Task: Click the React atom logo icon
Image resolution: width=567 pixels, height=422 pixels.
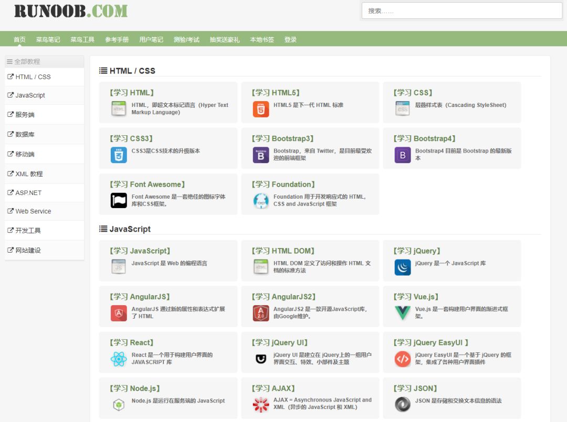Action: click(119, 359)
